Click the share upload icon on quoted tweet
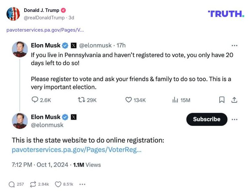251x194 pixels. coord(235,100)
